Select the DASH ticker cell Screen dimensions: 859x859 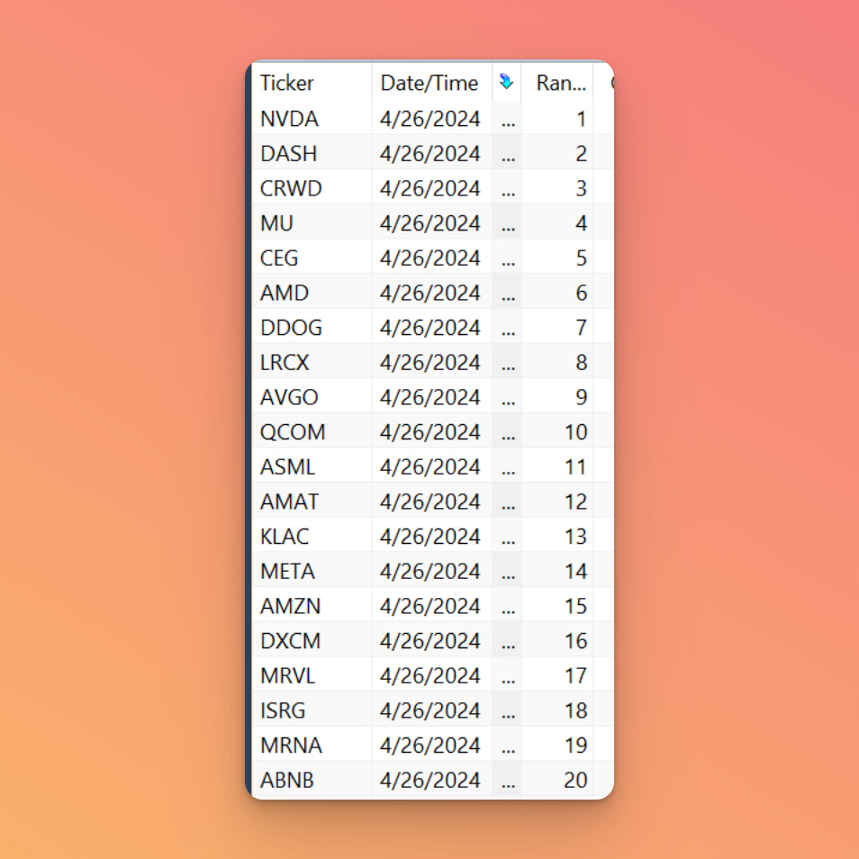click(312, 153)
